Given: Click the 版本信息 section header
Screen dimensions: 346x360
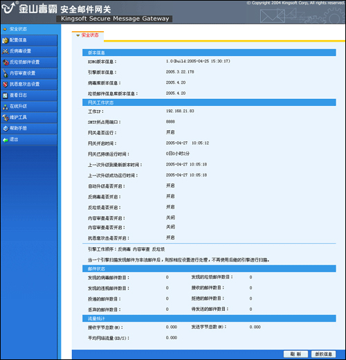Looking at the screenshot, I should 209,53.
